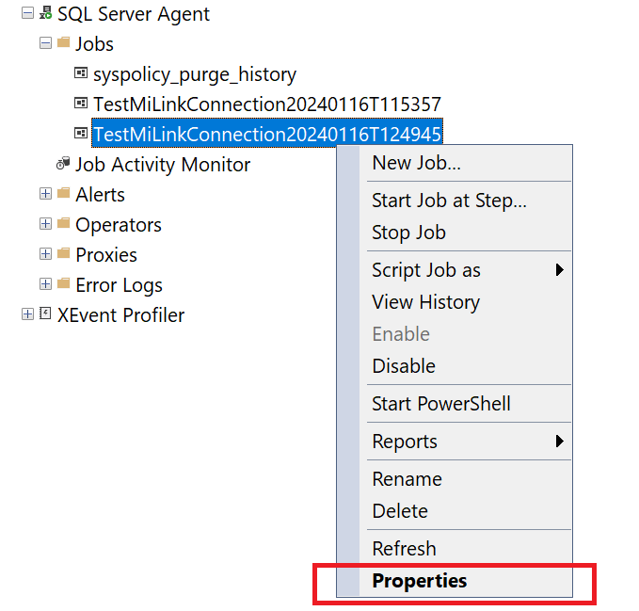Click the TestMiLinkConnection20240116T124945 job icon
Screen dimensions: 639x611
click(x=81, y=133)
